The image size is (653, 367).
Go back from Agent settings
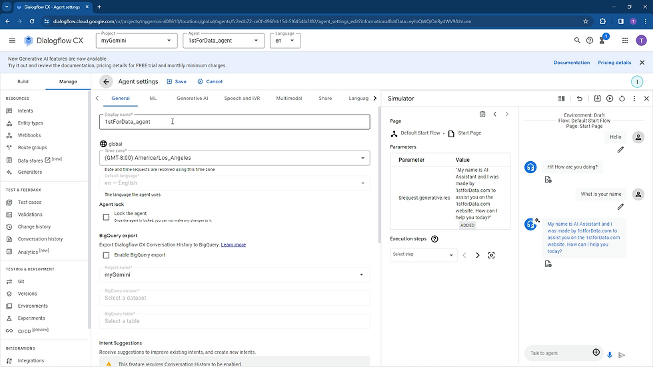[106, 81]
